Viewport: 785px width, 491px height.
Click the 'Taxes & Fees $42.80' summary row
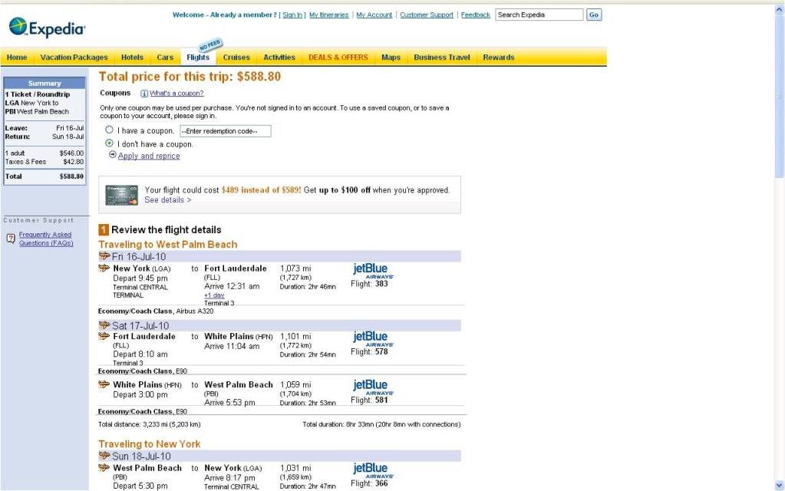(x=45, y=162)
